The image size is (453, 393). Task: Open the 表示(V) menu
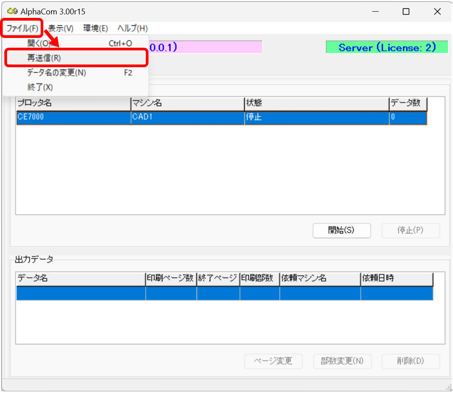(x=60, y=28)
